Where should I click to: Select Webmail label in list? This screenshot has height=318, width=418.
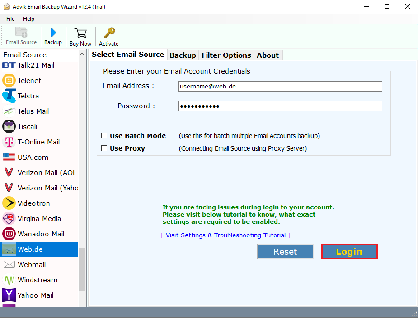tap(32, 264)
